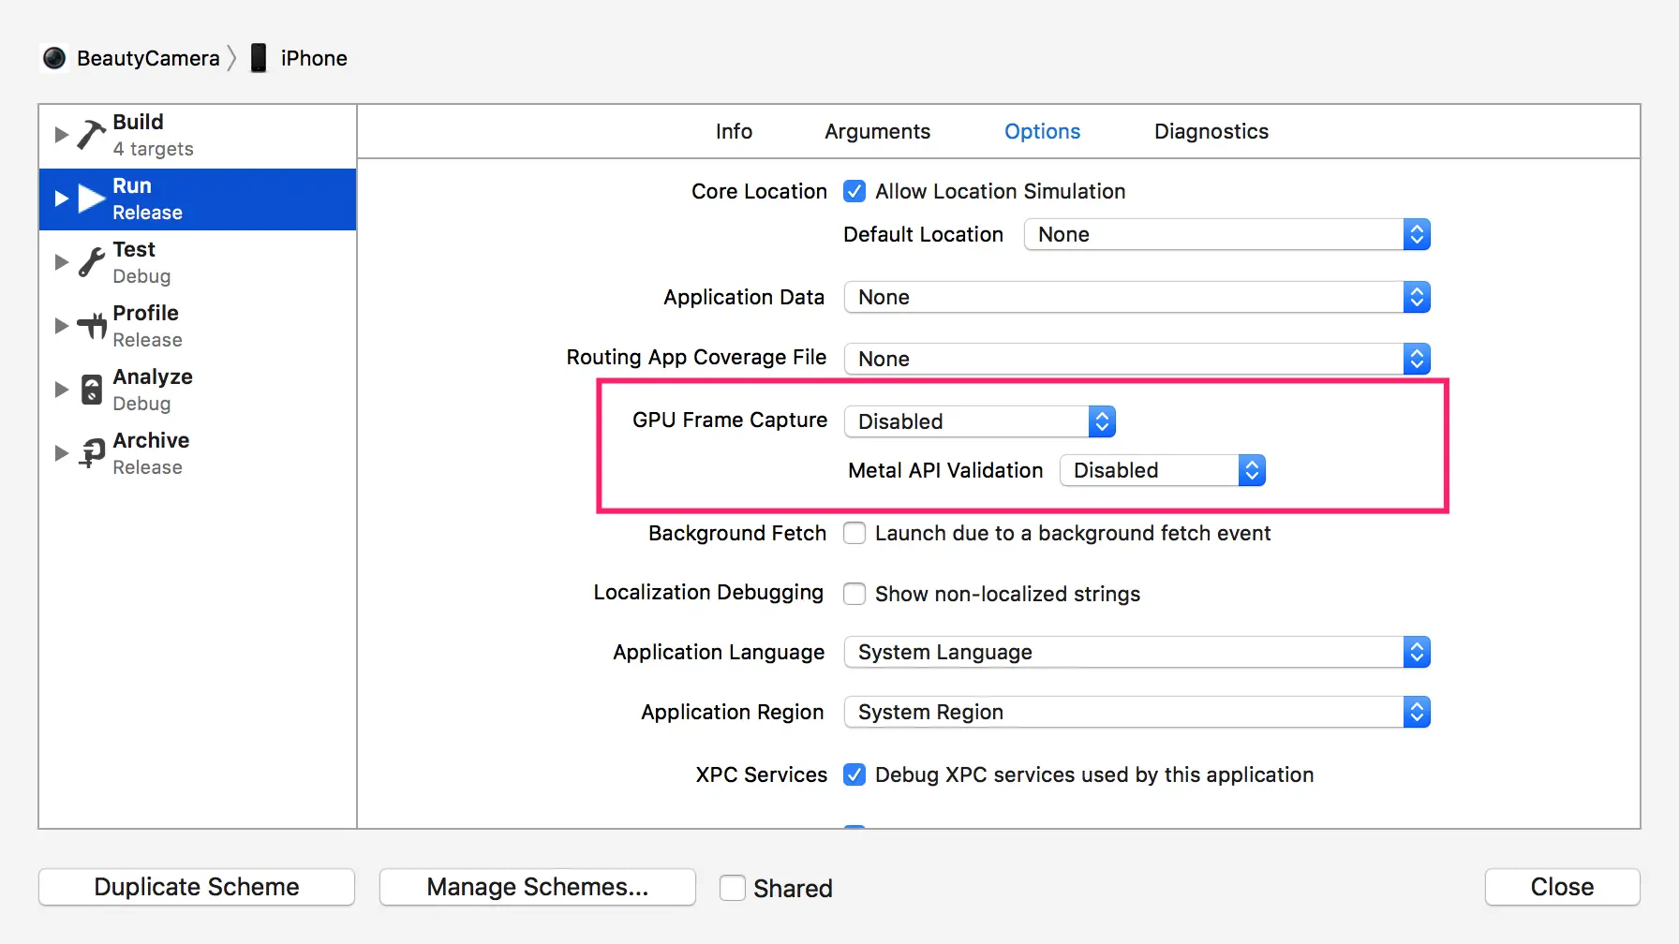Uncheck Allow Location Simulation
1679x944 pixels.
pos(854,191)
